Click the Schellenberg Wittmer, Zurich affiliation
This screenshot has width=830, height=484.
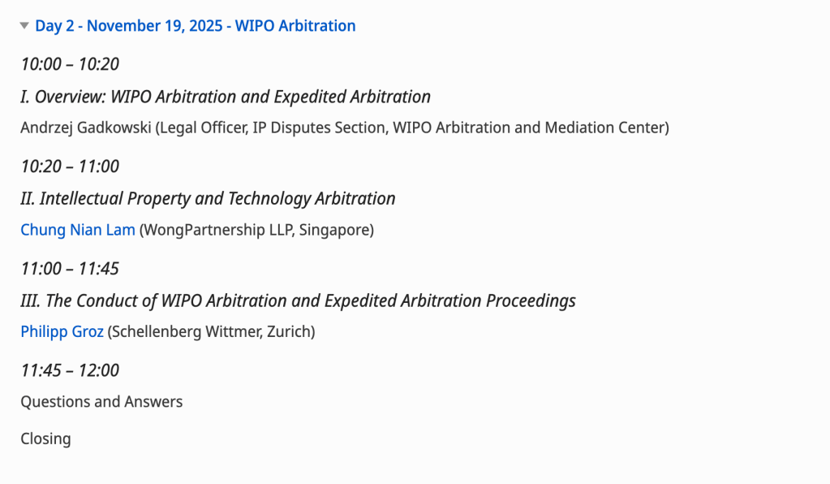coord(211,331)
